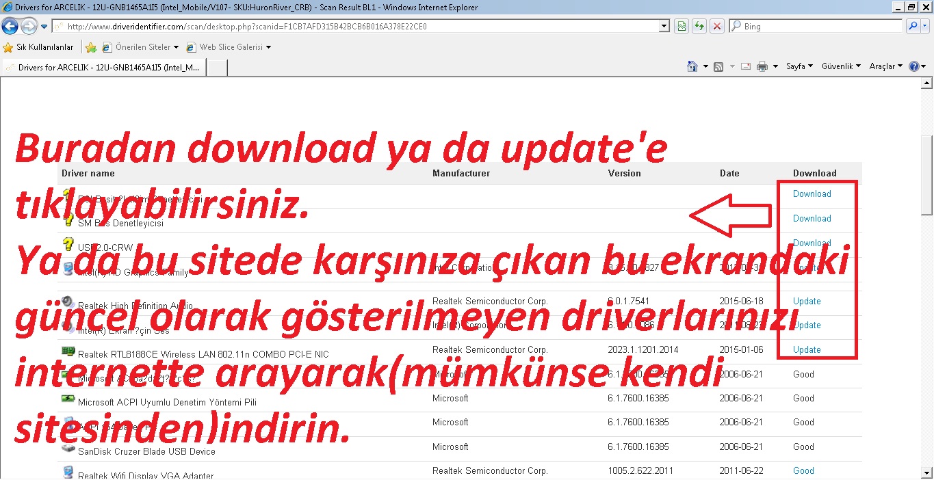
Task: Select Microsoft ACPI Uyumlu Denetim Yöntemi Pili
Action: (167, 402)
